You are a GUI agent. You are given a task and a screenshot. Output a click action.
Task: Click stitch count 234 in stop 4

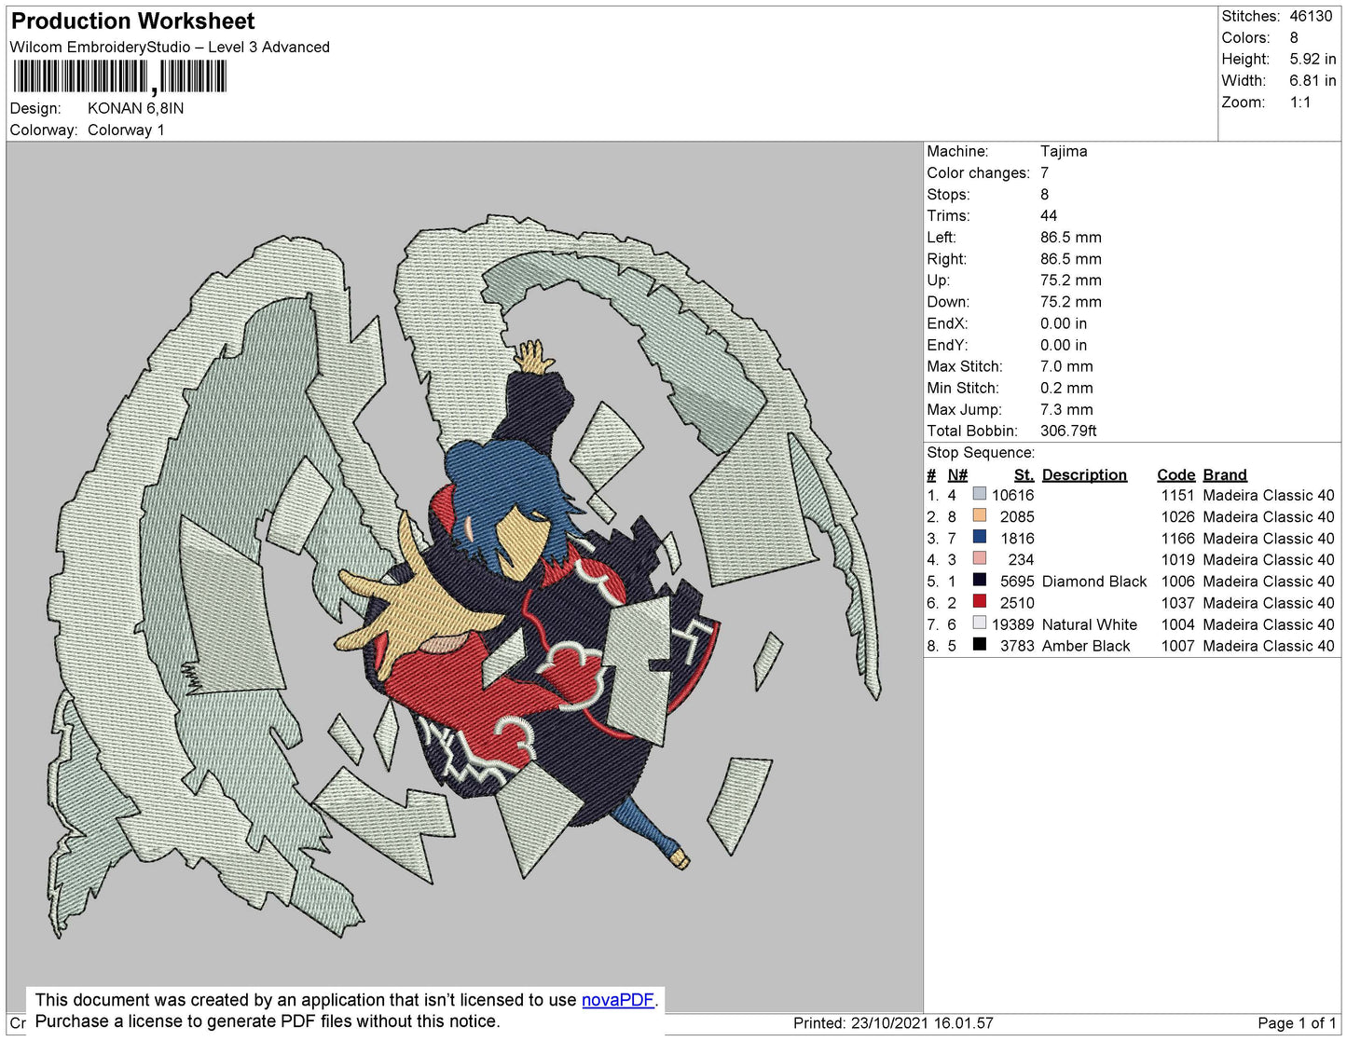click(1021, 560)
